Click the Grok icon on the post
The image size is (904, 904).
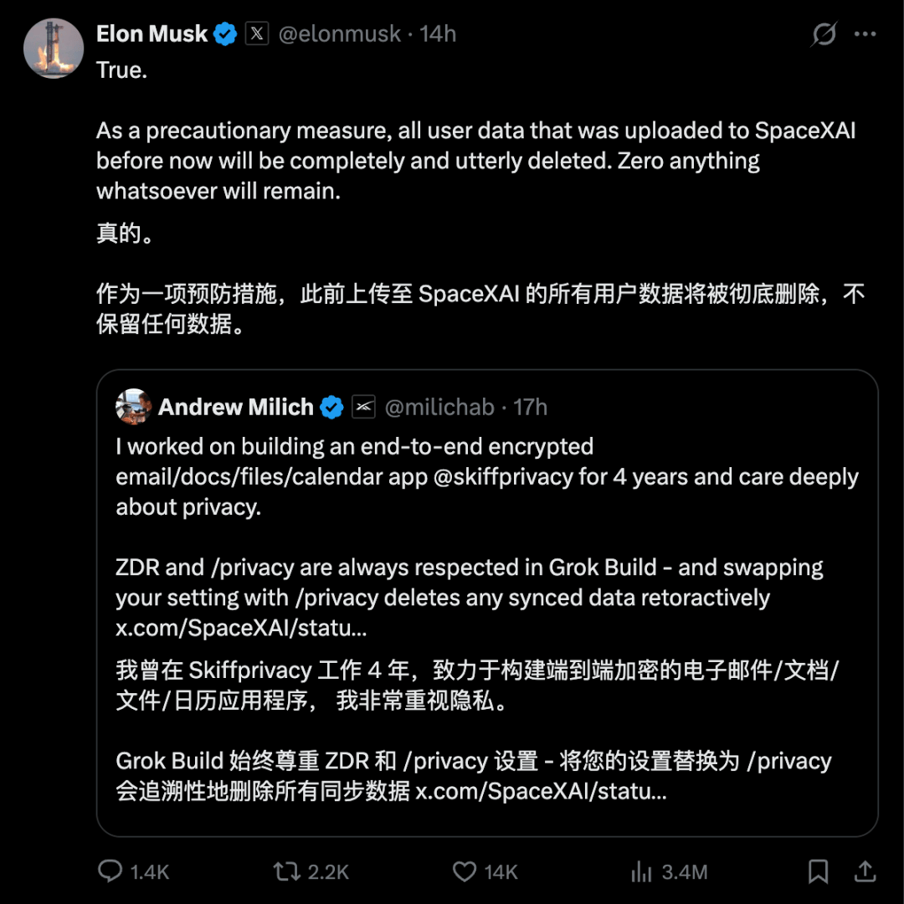coord(824,34)
